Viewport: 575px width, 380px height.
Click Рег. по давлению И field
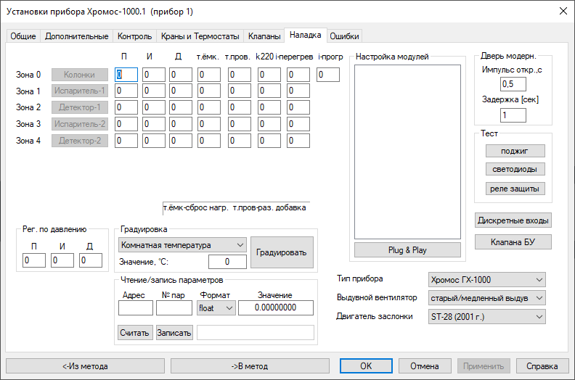(x=62, y=260)
